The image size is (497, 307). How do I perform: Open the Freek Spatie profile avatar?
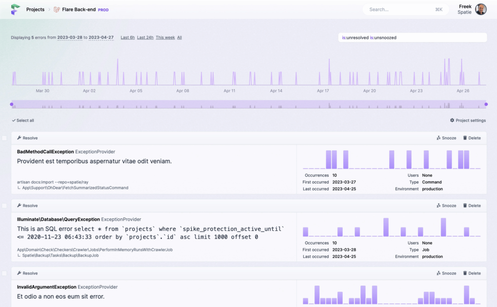click(x=480, y=9)
